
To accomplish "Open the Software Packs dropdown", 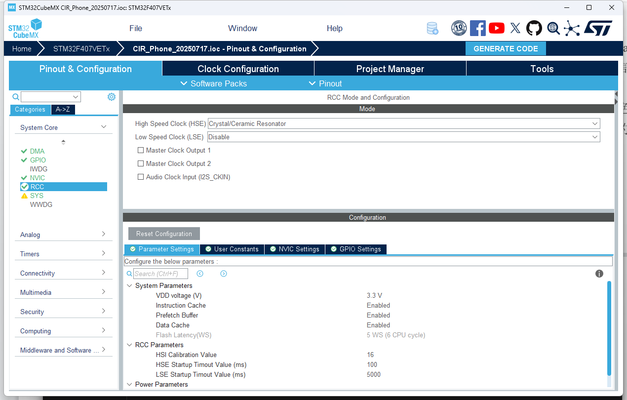I will pyautogui.click(x=213, y=83).
